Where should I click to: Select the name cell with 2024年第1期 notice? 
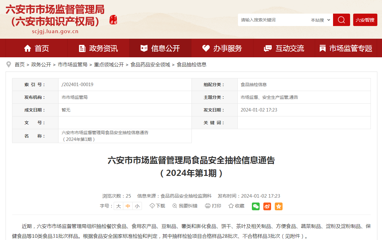click(x=125, y=136)
